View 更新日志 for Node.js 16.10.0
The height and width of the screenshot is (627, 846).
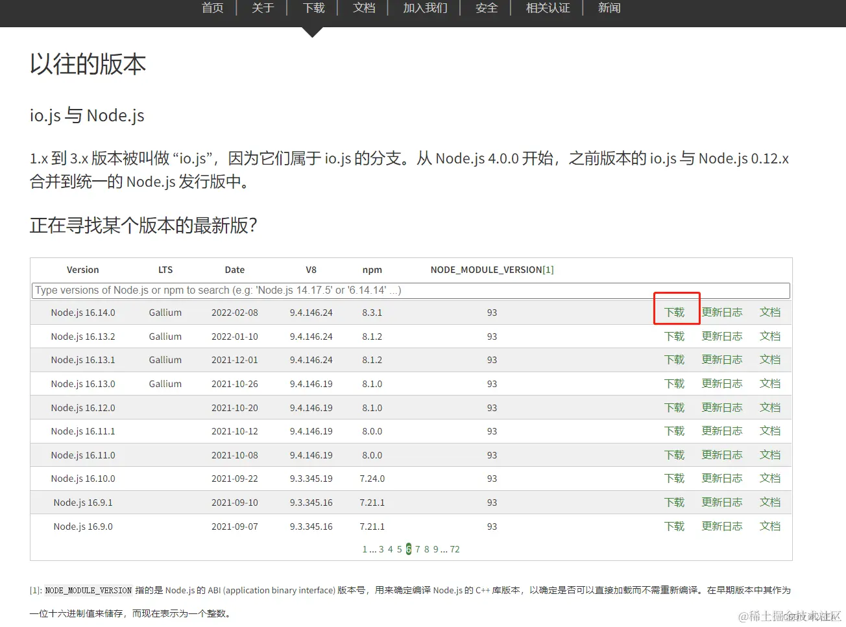click(x=721, y=479)
